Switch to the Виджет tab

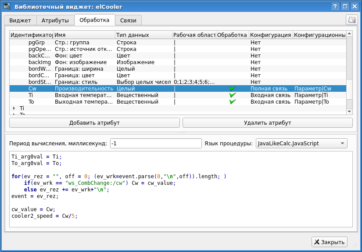(x=20, y=20)
